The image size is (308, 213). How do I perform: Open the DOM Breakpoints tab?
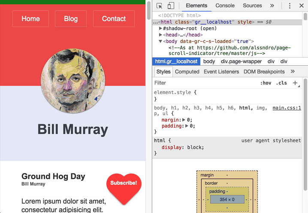click(264, 72)
